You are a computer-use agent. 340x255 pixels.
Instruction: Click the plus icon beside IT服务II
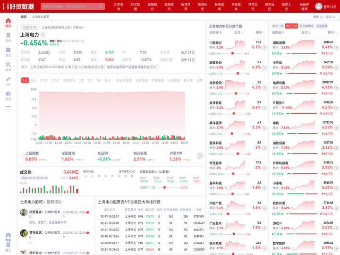point(336,108)
